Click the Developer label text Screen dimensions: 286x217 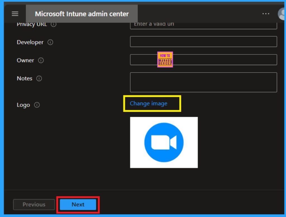[30, 42]
